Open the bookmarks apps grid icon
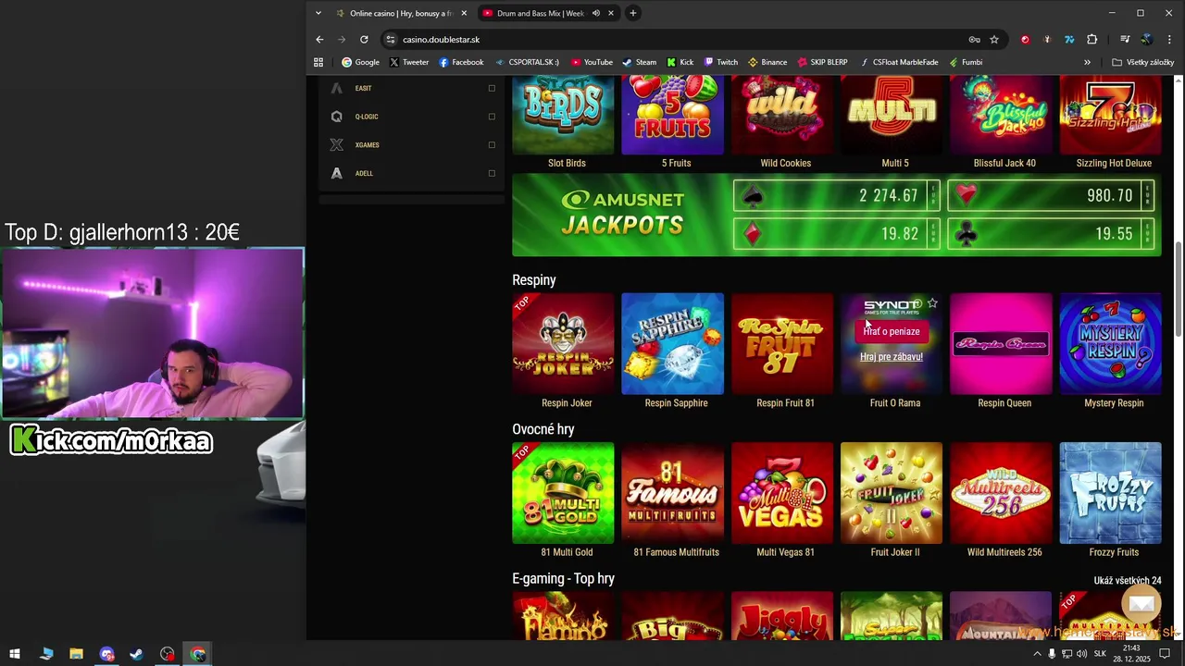1185x666 pixels. [318, 62]
